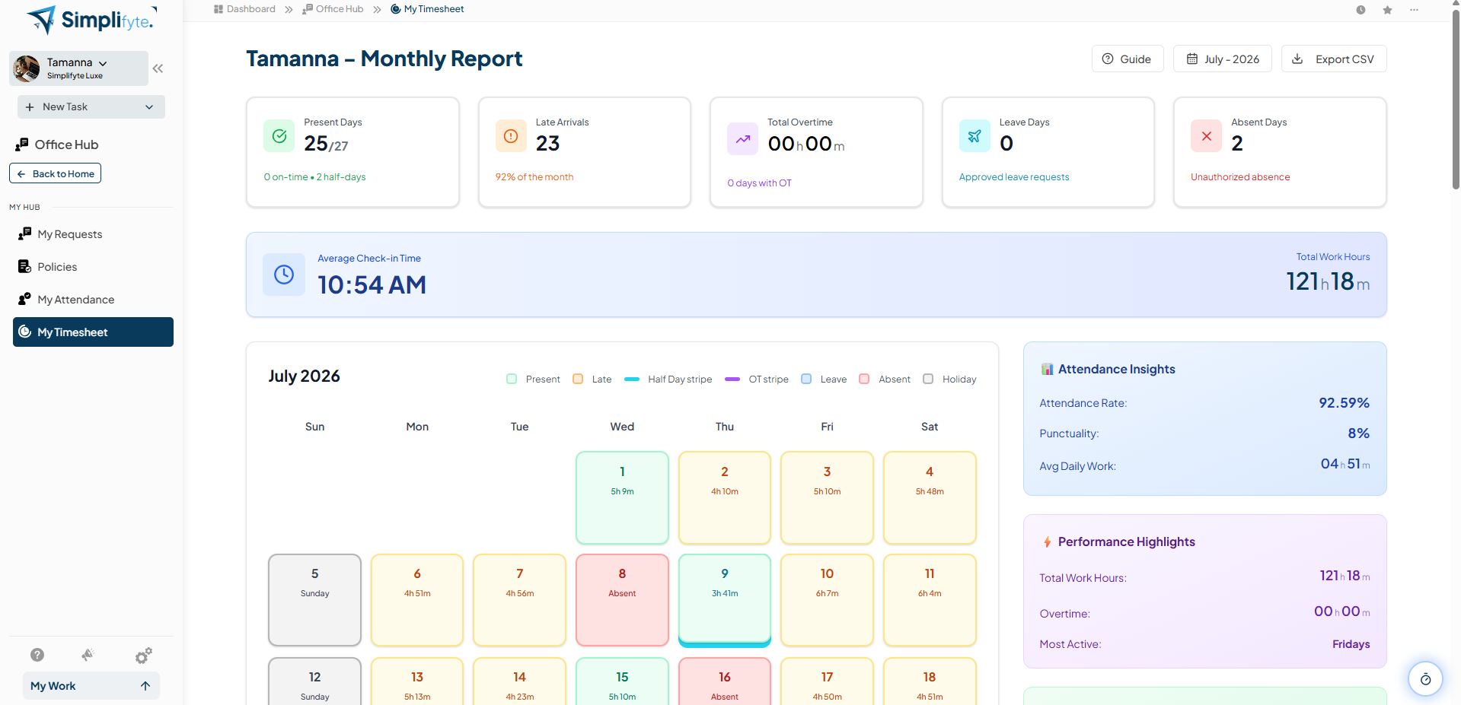Open the announcements megaphone icon
Screen dimensions: 1461x705
[88, 655]
